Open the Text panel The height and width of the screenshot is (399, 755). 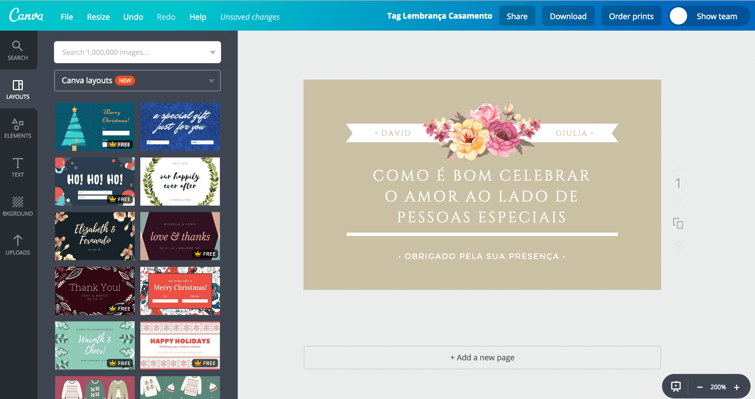point(18,167)
